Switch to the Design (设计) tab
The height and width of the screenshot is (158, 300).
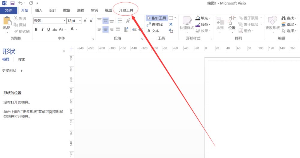pos(52,10)
